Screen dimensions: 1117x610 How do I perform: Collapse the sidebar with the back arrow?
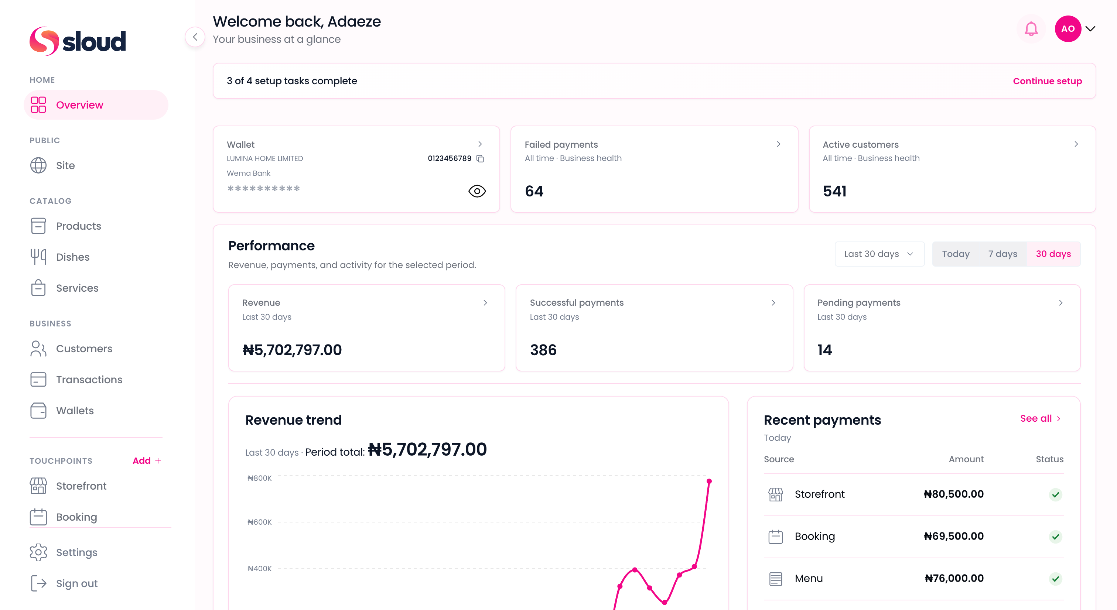195,37
